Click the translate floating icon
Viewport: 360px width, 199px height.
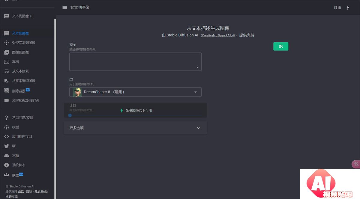[x=356, y=164]
